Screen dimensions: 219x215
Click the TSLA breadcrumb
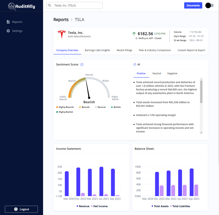click(x=79, y=20)
